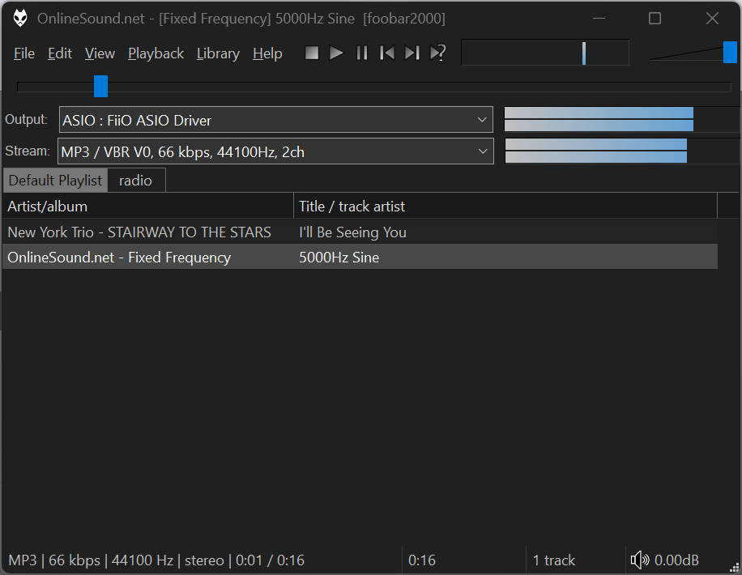Click the 0.00dB volume readout
The width and height of the screenshot is (742, 575).
(676, 560)
